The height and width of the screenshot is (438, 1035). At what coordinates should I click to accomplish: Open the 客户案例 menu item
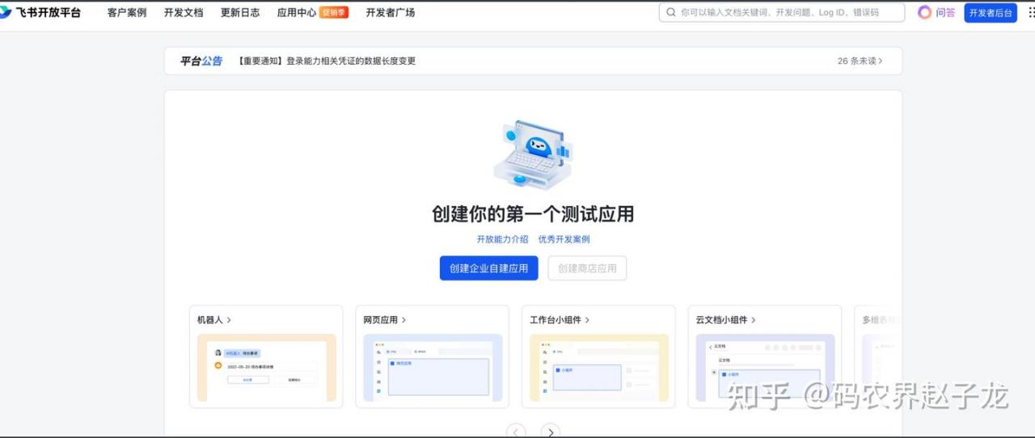127,13
